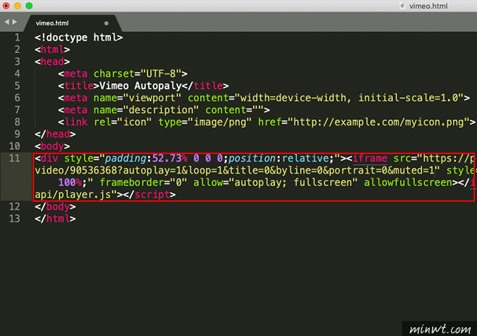Click the closing script tag

click(x=149, y=195)
